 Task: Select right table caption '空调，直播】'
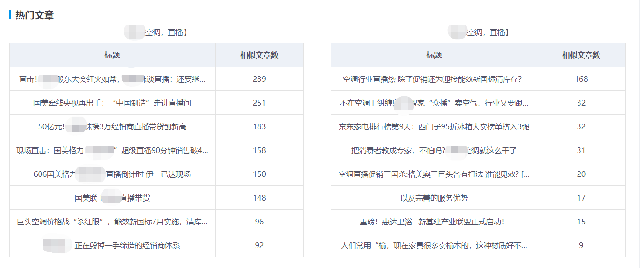pos(488,33)
